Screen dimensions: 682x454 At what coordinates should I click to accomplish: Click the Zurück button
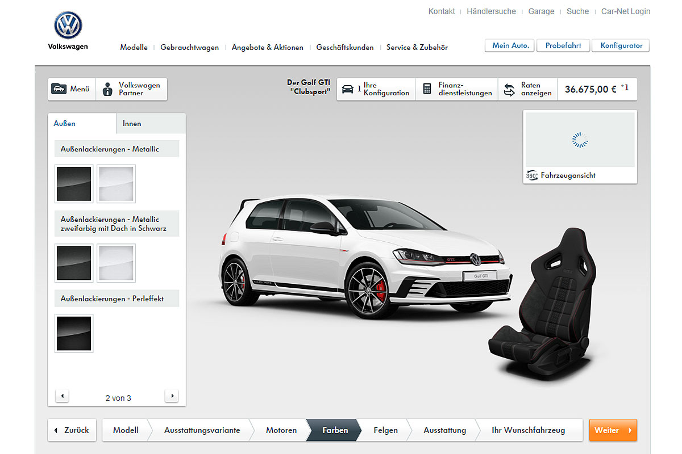point(73,430)
